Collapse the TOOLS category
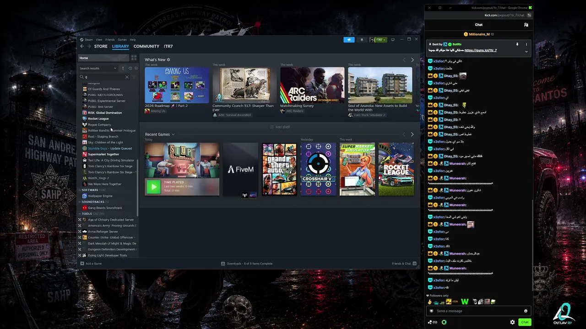Image resolution: width=586 pixels, height=329 pixels. [x=80, y=214]
